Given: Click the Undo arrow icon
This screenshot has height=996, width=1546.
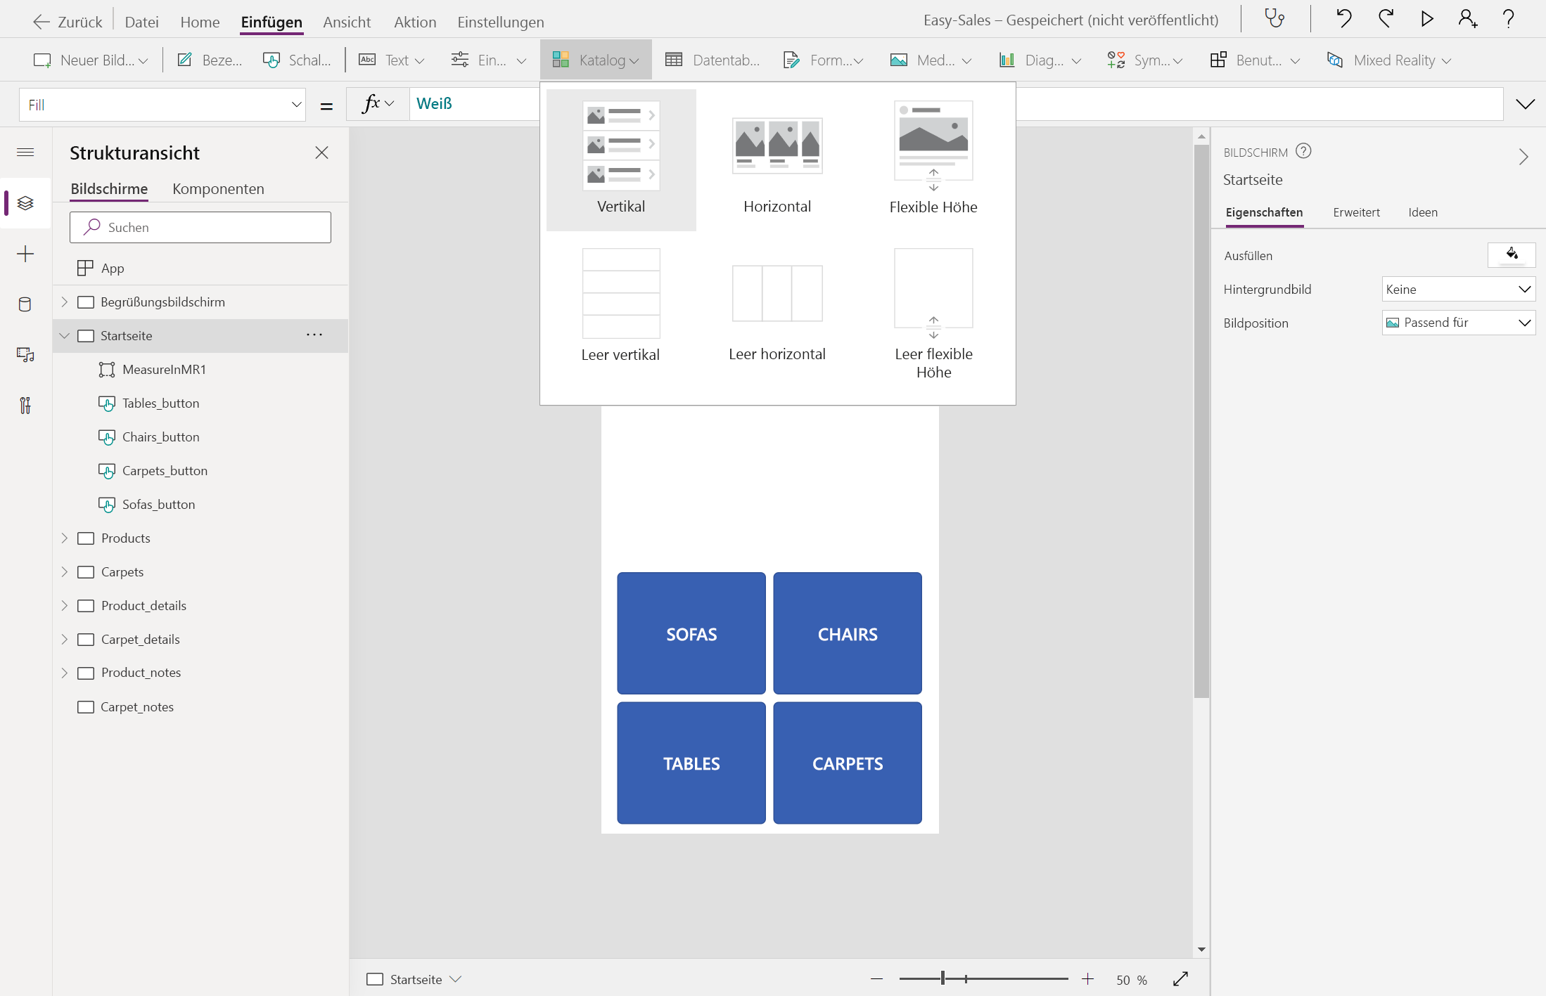Looking at the screenshot, I should pos(1343,19).
